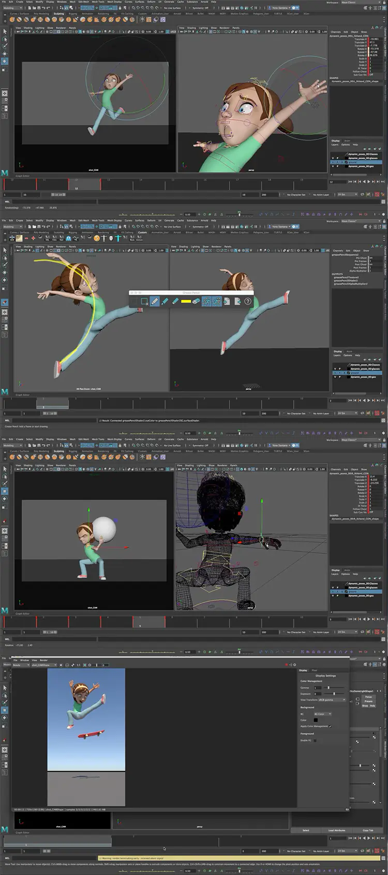Switch to the Pixel tab in RenderView
The image size is (388, 875).
315,670
